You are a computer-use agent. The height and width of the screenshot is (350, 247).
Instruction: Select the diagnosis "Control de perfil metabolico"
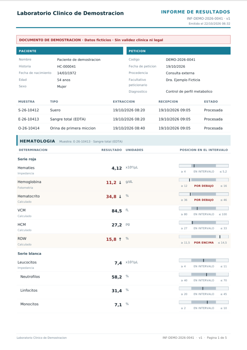point(189,91)
